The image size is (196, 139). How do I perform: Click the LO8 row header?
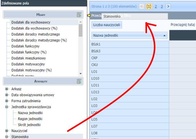point(129,133)
